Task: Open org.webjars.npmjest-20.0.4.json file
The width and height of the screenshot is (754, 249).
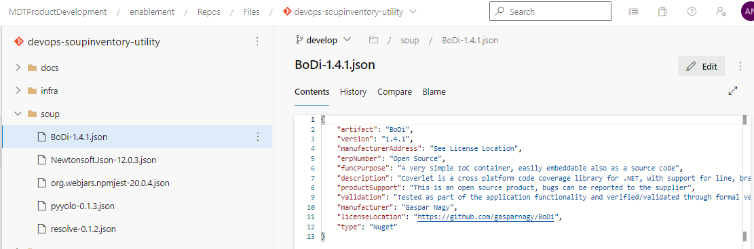Action: click(x=110, y=183)
